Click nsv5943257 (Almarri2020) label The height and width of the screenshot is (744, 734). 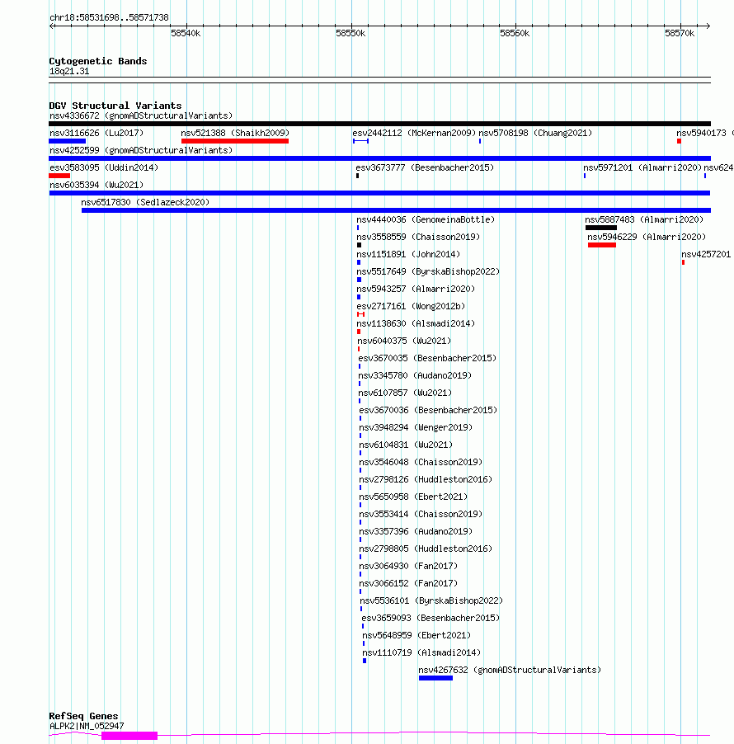click(x=416, y=289)
